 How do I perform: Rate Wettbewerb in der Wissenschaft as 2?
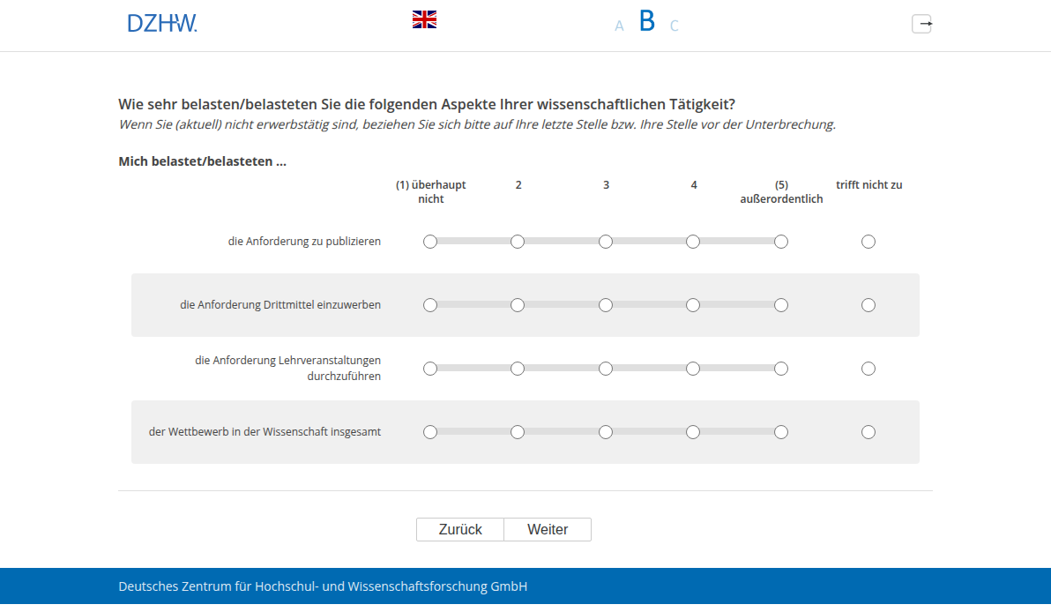[x=518, y=432]
